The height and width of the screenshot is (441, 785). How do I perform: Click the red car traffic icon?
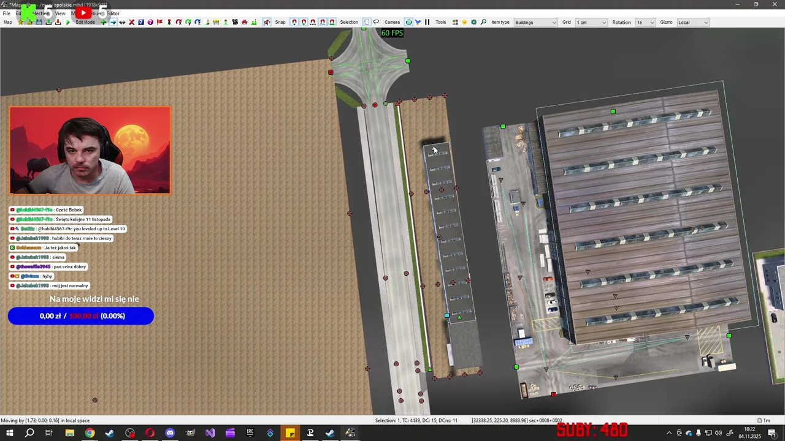245,22
